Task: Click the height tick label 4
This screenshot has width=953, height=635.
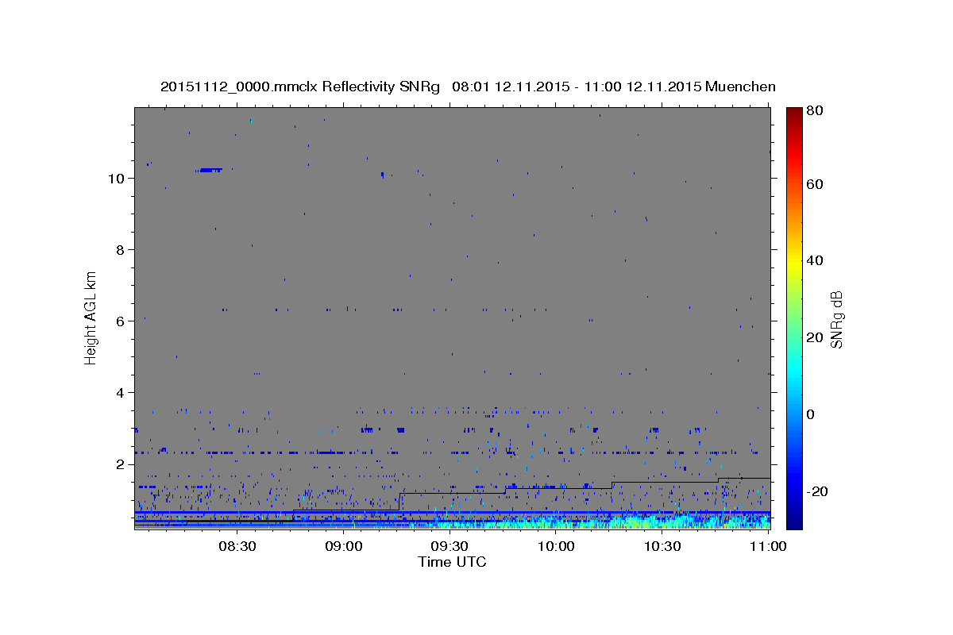Action: (119, 392)
